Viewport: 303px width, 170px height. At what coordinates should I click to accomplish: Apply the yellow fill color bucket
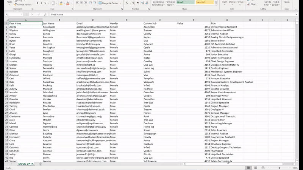(61, 3)
